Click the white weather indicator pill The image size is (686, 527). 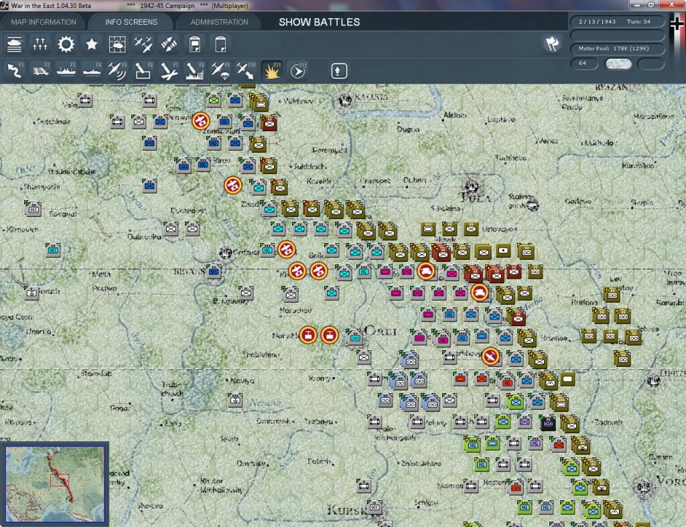point(618,64)
